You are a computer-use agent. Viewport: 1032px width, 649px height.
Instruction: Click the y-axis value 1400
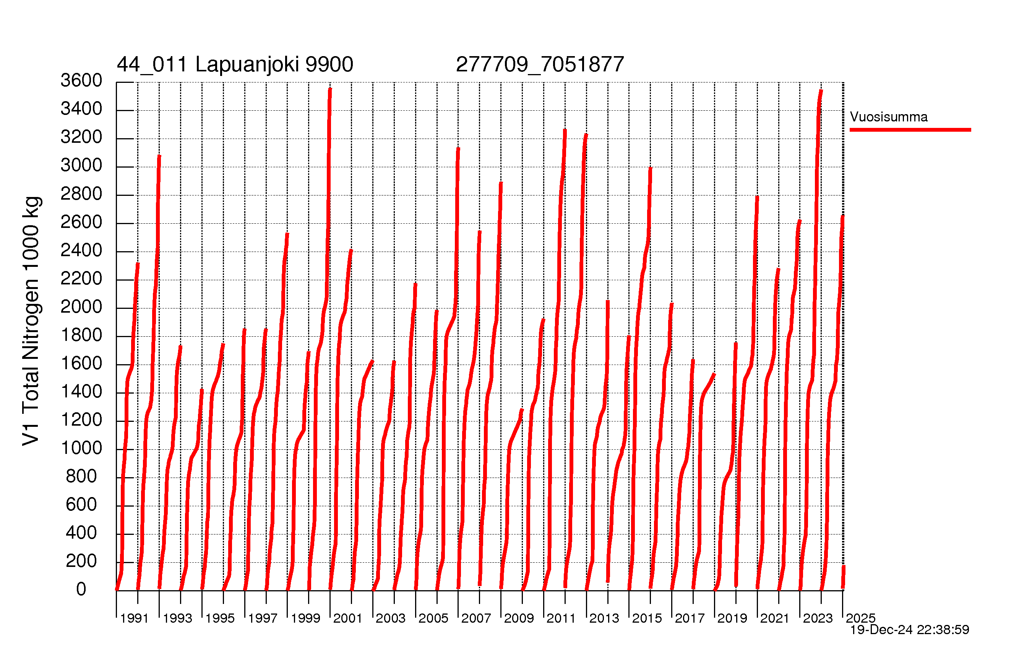pyautogui.click(x=81, y=392)
